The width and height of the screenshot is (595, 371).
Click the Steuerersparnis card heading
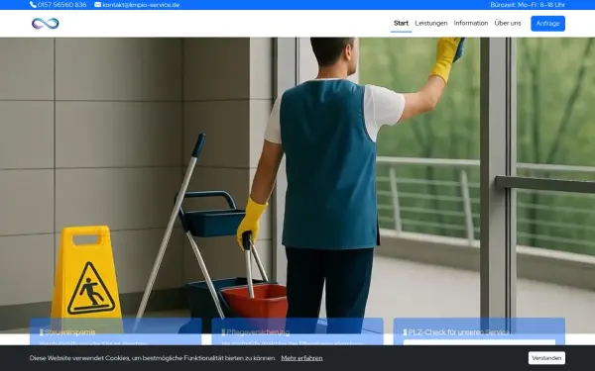[x=70, y=332]
